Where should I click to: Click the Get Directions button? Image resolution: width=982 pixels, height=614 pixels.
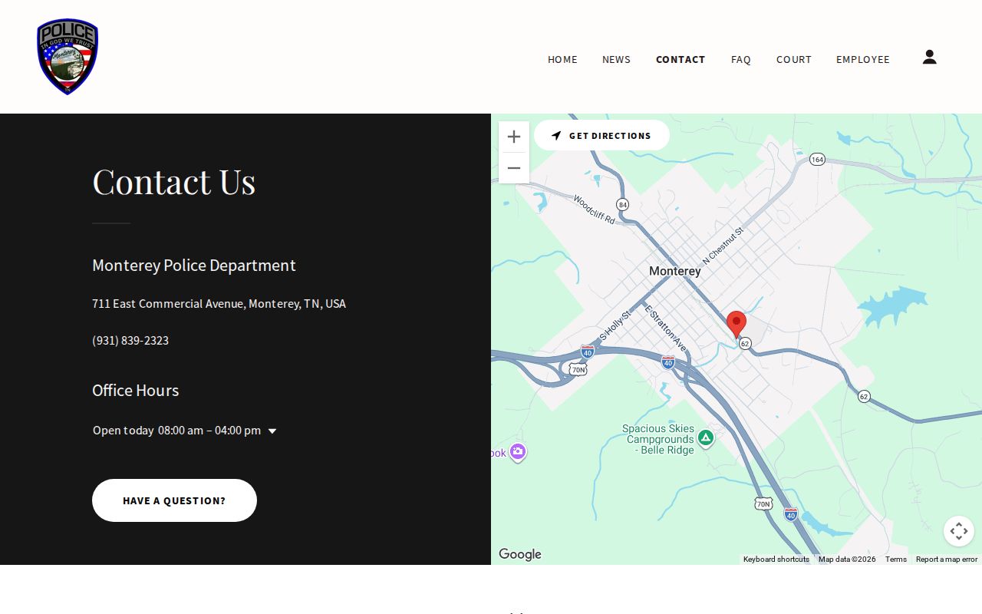tap(601, 135)
